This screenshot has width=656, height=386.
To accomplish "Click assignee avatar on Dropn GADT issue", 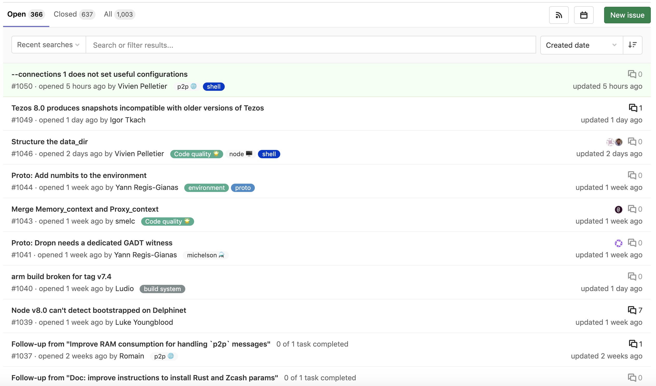I will (x=619, y=243).
